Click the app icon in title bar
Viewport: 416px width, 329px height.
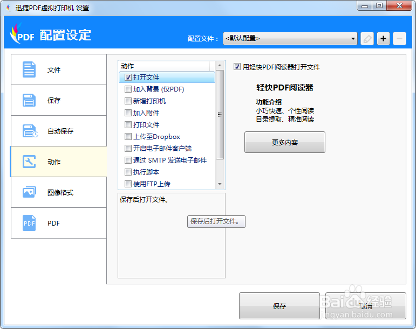9,8
